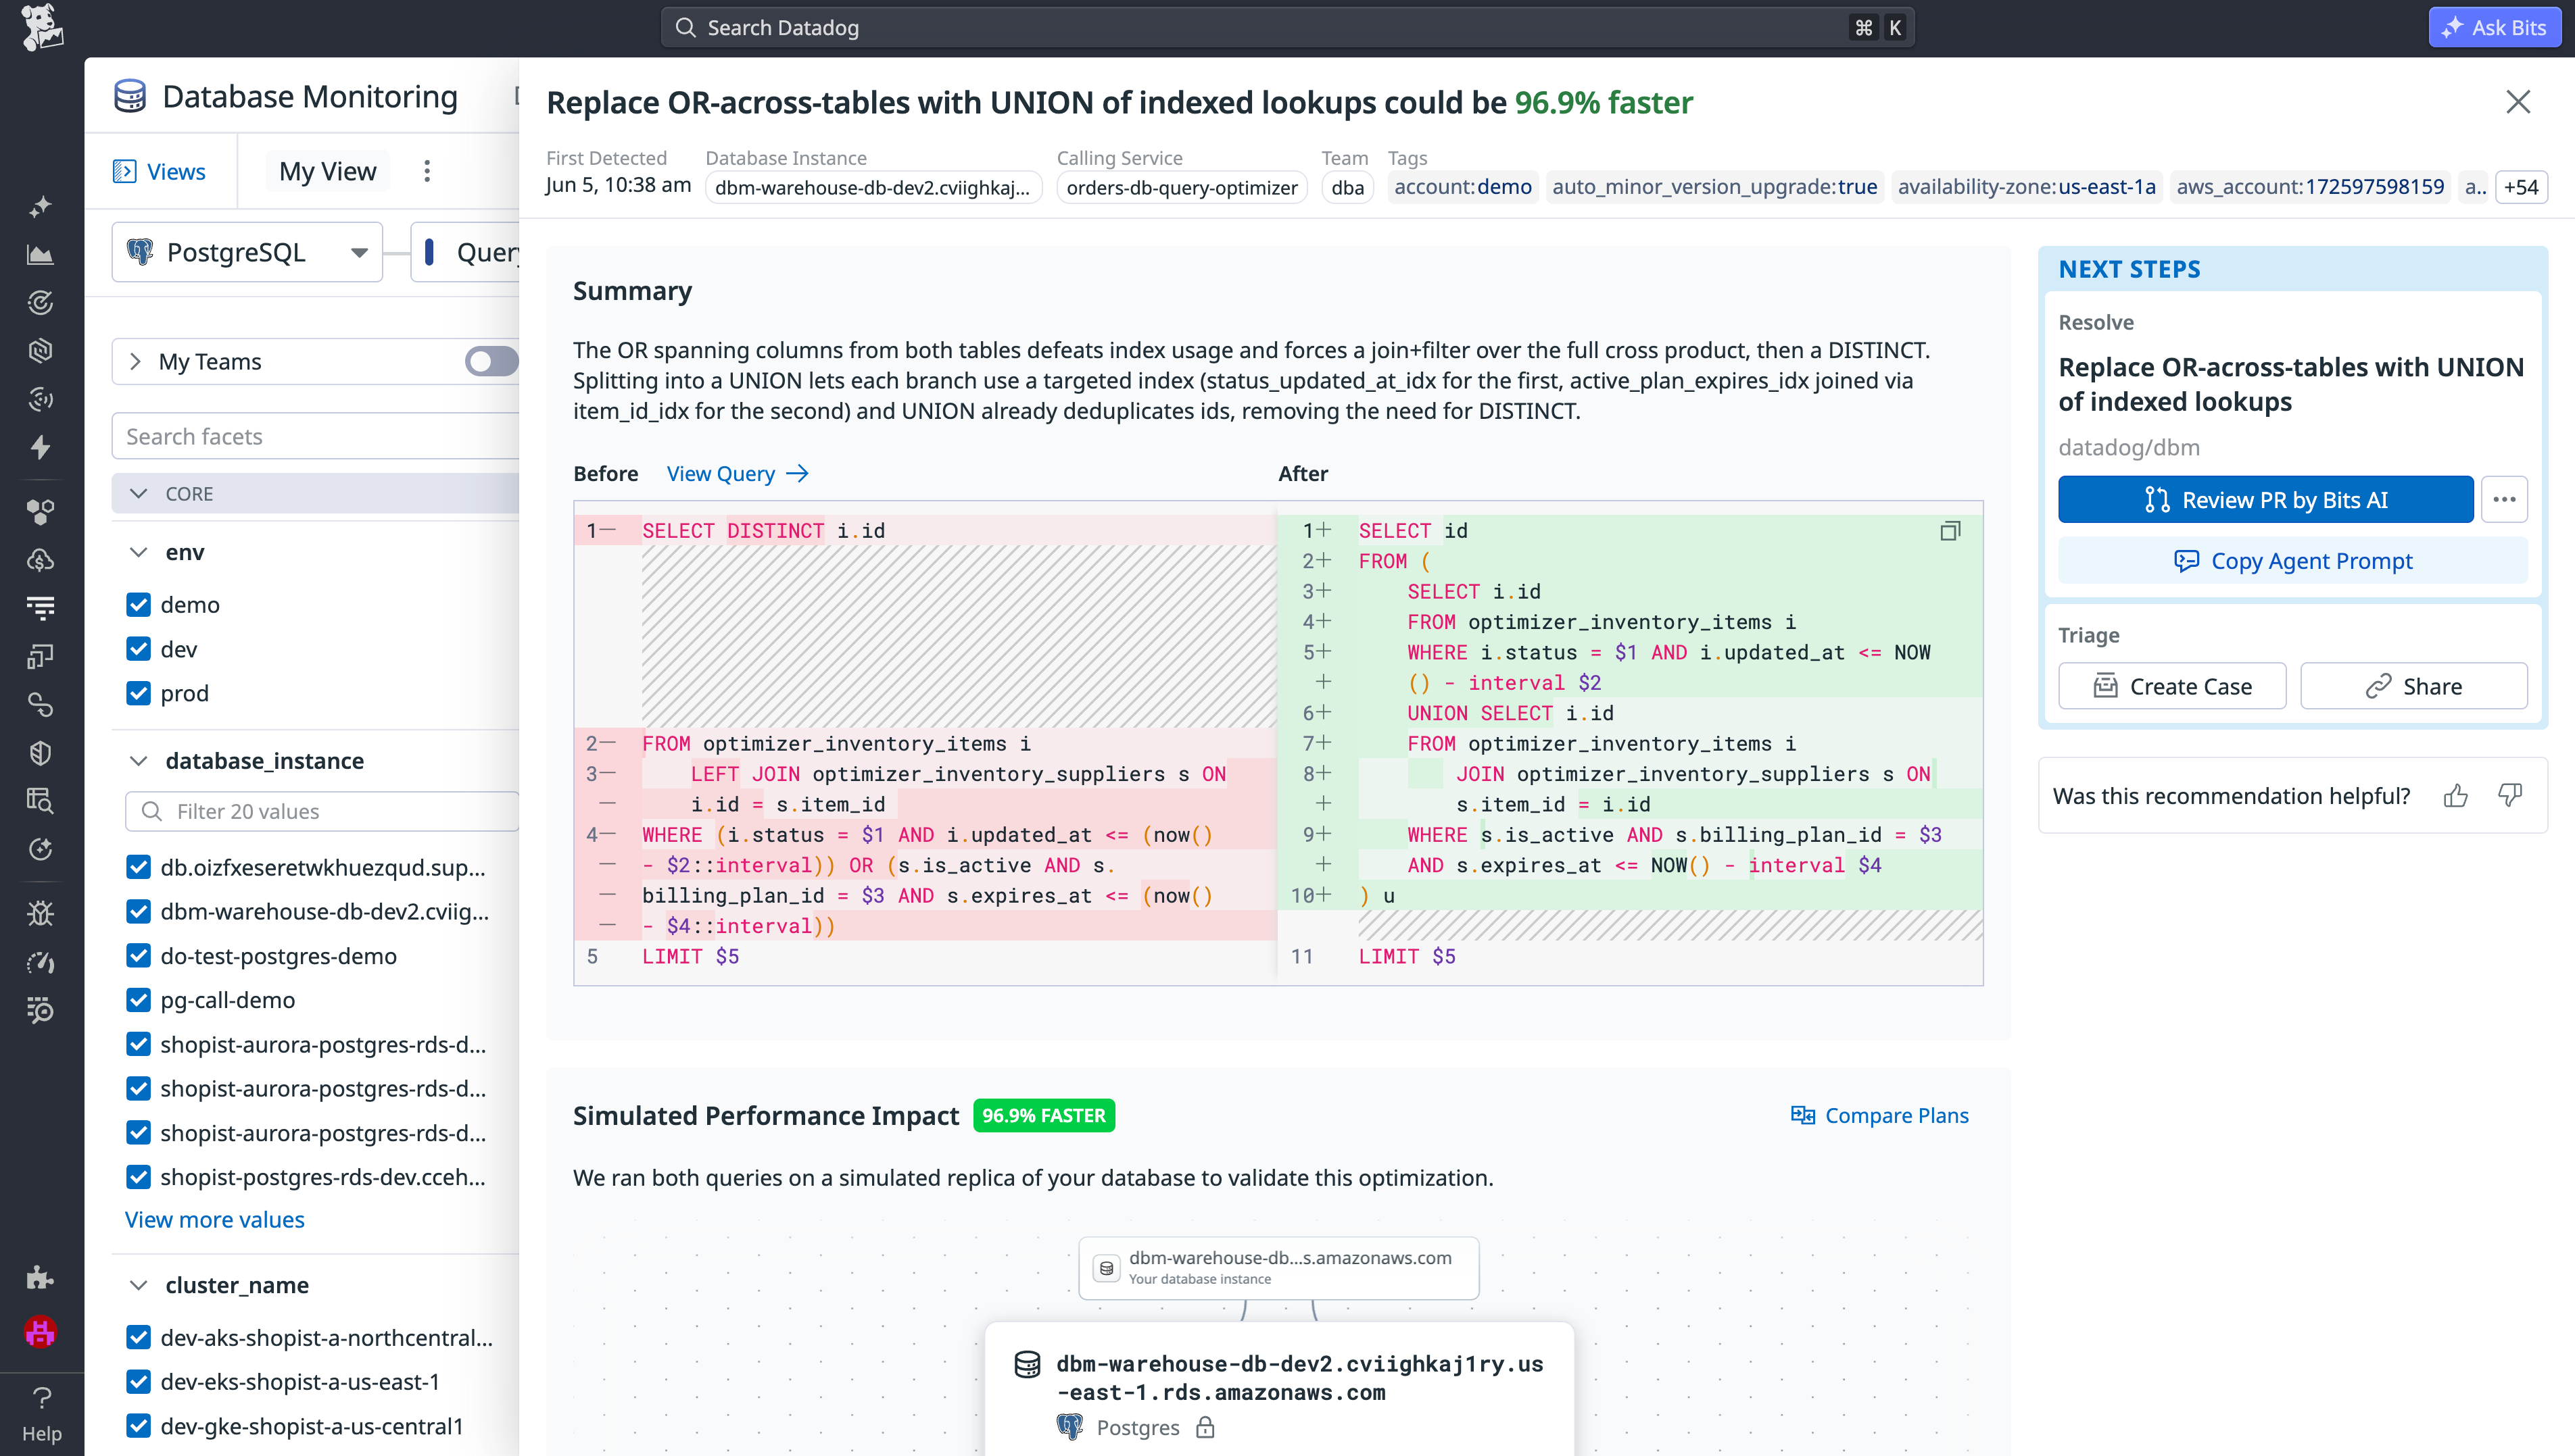Open the Views panel tab
Viewport: 2575px width, 1456px height.
click(x=160, y=171)
